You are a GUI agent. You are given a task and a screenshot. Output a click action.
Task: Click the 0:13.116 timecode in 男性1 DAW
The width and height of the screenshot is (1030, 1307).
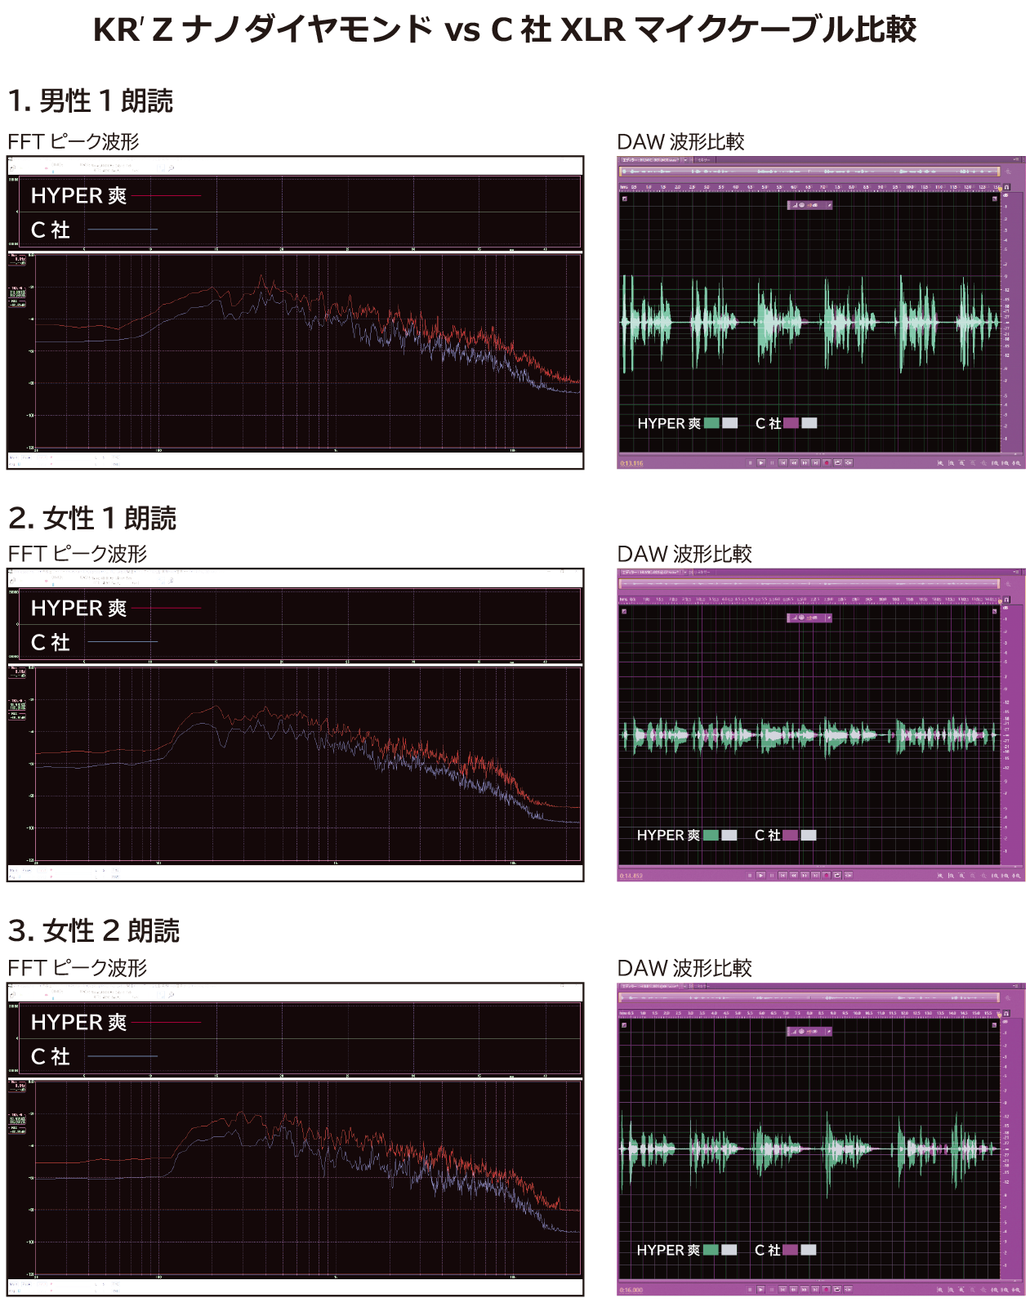tap(631, 463)
